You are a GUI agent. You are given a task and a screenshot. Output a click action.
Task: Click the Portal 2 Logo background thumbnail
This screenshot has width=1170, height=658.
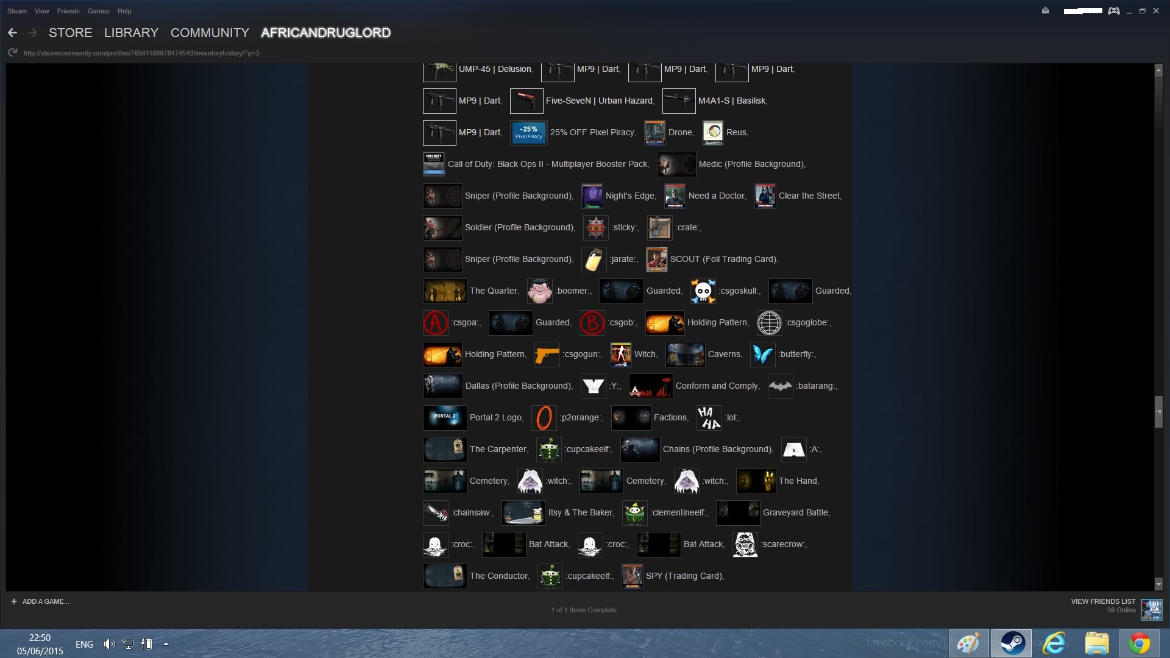445,418
